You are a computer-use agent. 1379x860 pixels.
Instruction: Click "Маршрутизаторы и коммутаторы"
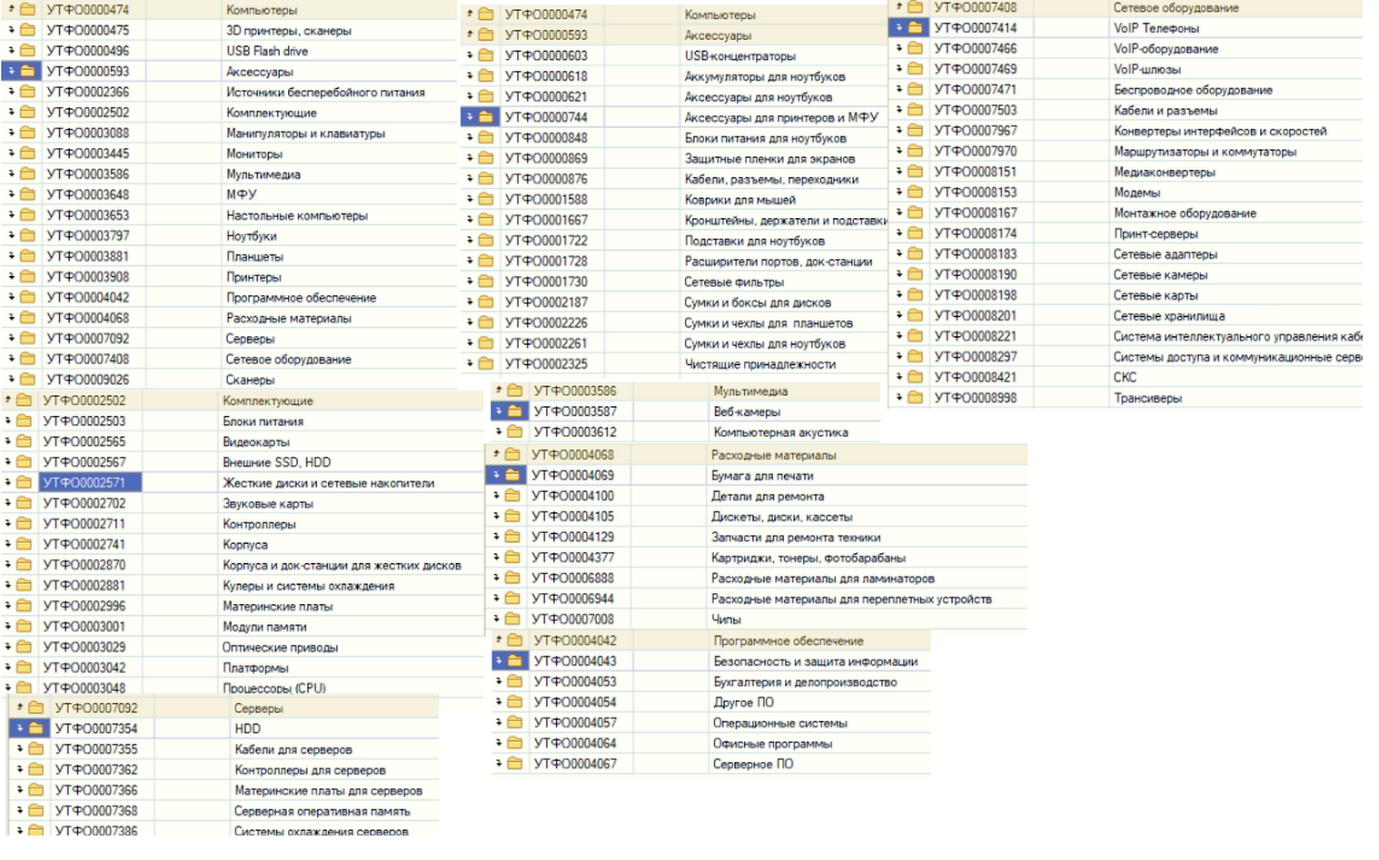coord(1205,152)
